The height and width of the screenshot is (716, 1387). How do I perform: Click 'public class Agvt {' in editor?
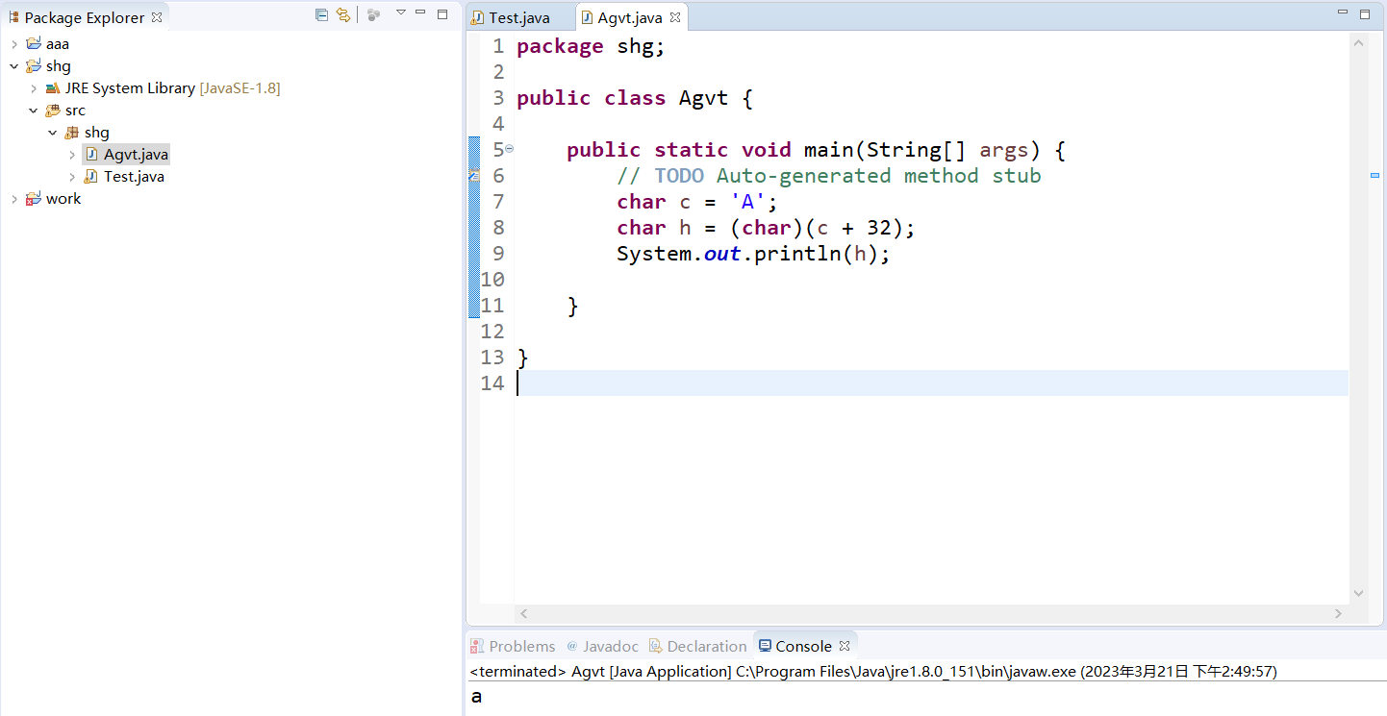[x=634, y=98]
